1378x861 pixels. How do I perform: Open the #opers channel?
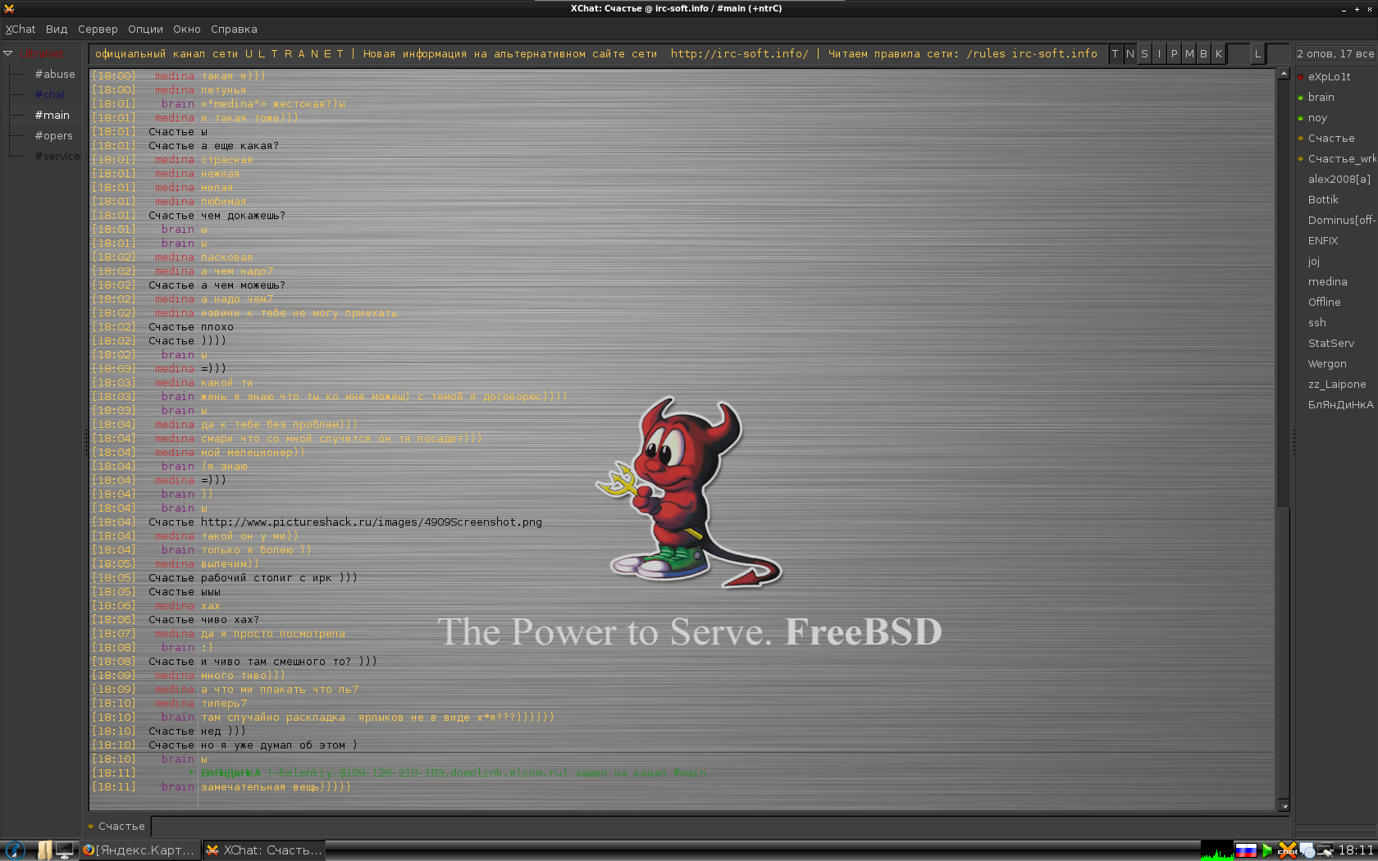[53, 135]
